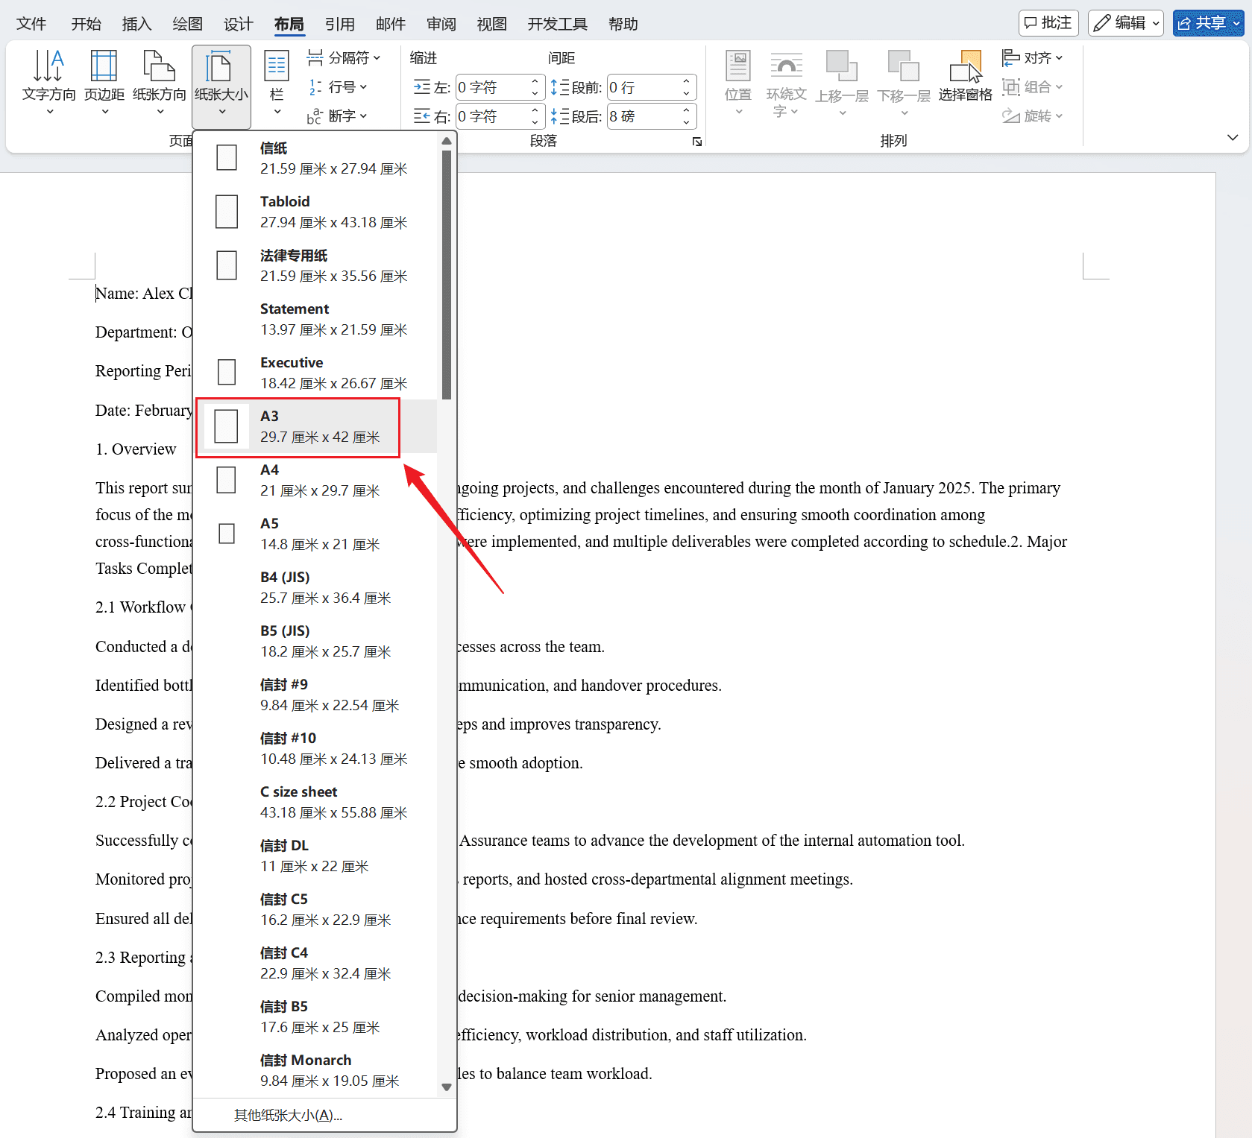Insert a break using 分隔符 icon
This screenshot has width=1252, height=1138.
(316, 57)
